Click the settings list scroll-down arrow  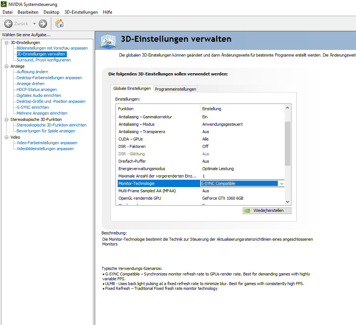287,202
